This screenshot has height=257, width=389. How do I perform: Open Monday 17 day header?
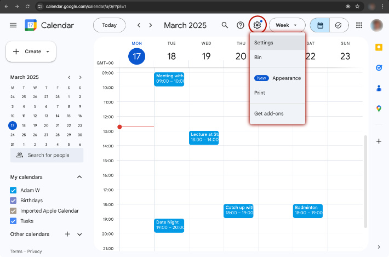coord(136,56)
